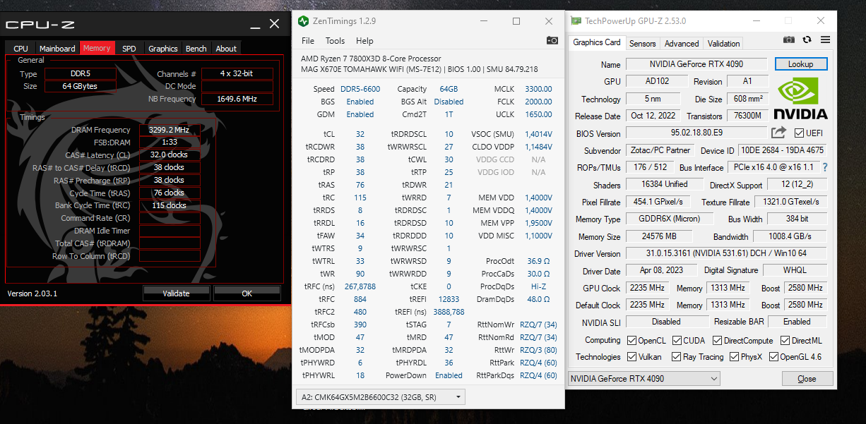Open the Tools menu in ZenTimings
The height and width of the screenshot is (424, 866).
pyautogui.click(x=336, y=41)
